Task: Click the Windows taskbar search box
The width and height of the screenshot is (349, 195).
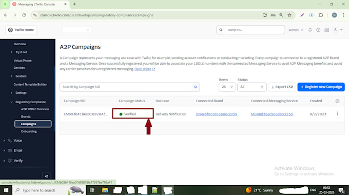Action: 49,190
